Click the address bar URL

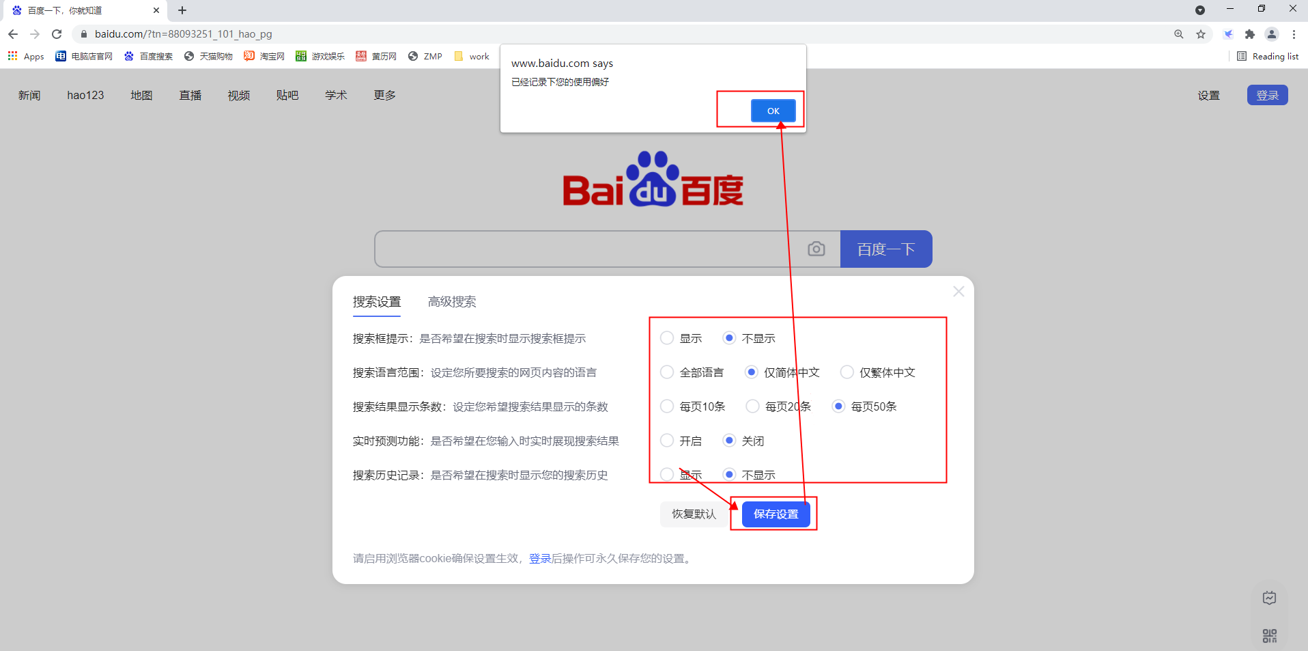tap(183, 34)
